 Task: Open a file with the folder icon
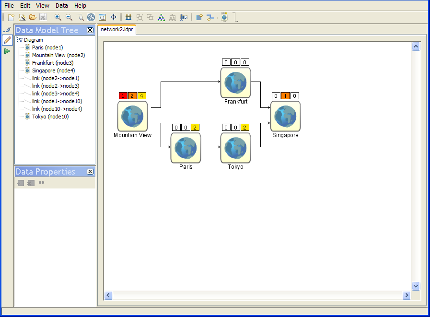click(x=33, y=17)
